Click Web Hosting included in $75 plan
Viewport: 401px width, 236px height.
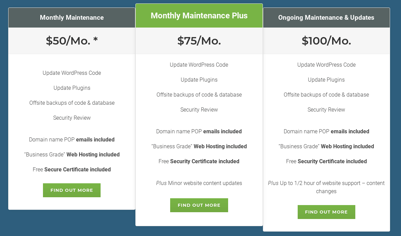[199, 146]
